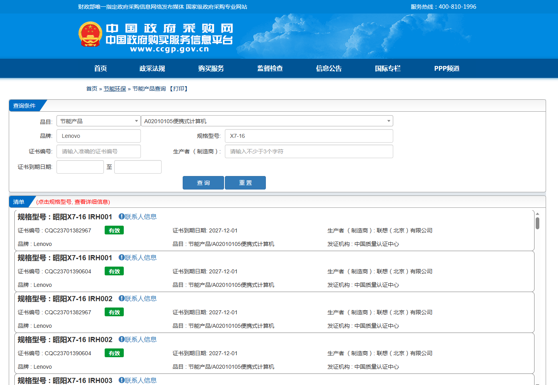Focus the 规格型号 field containing X7-16

click(309, 136)
